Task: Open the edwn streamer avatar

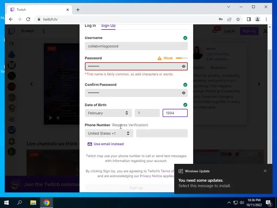Action: (x=197, y=53)
